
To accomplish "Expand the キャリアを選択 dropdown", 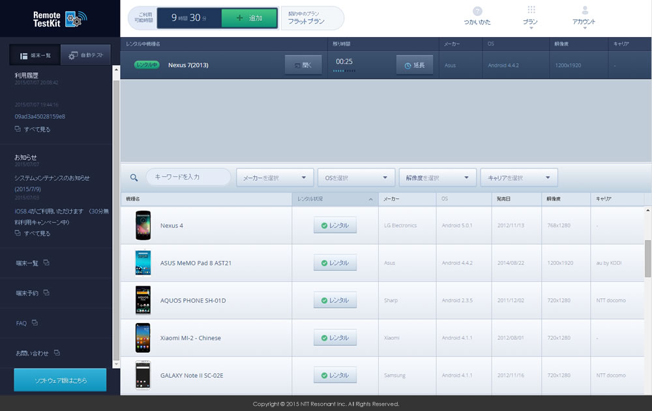I will click(x=518, y=177).
